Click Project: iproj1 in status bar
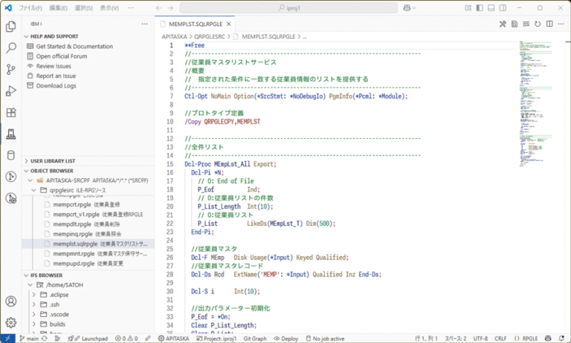The image size is (571, 343). click(x=216, y=339)
